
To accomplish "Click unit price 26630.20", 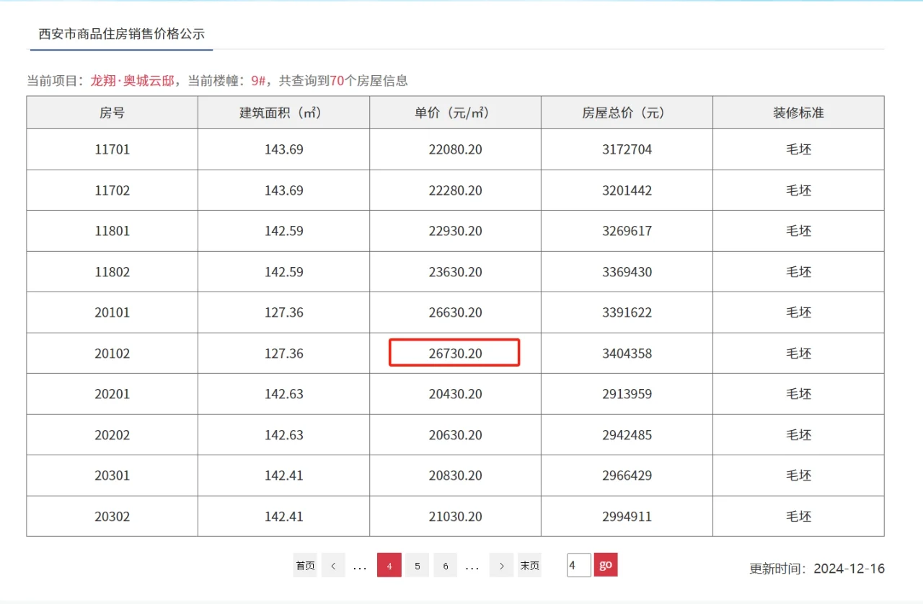I will [455, 312].
